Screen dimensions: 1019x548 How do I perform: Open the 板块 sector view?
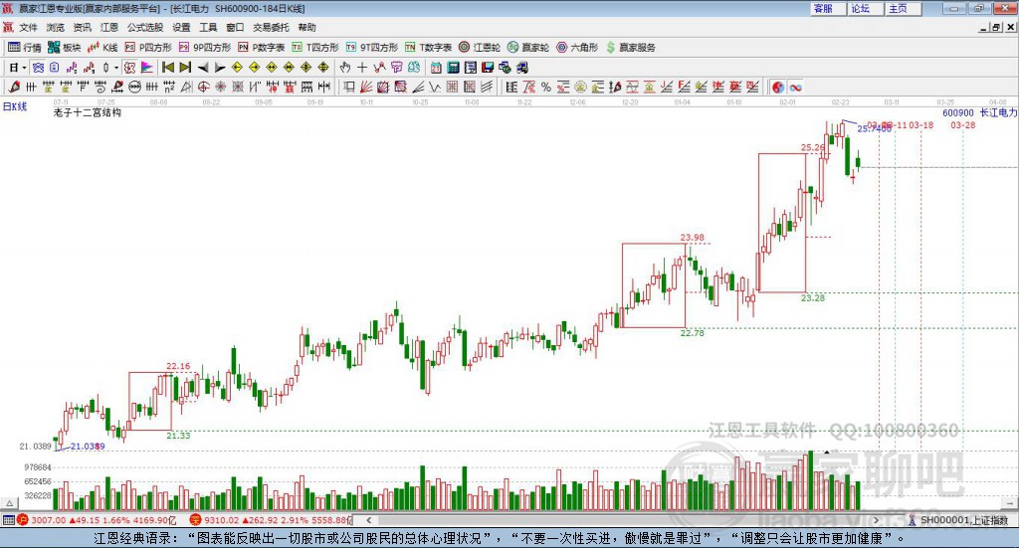[65, 48]
